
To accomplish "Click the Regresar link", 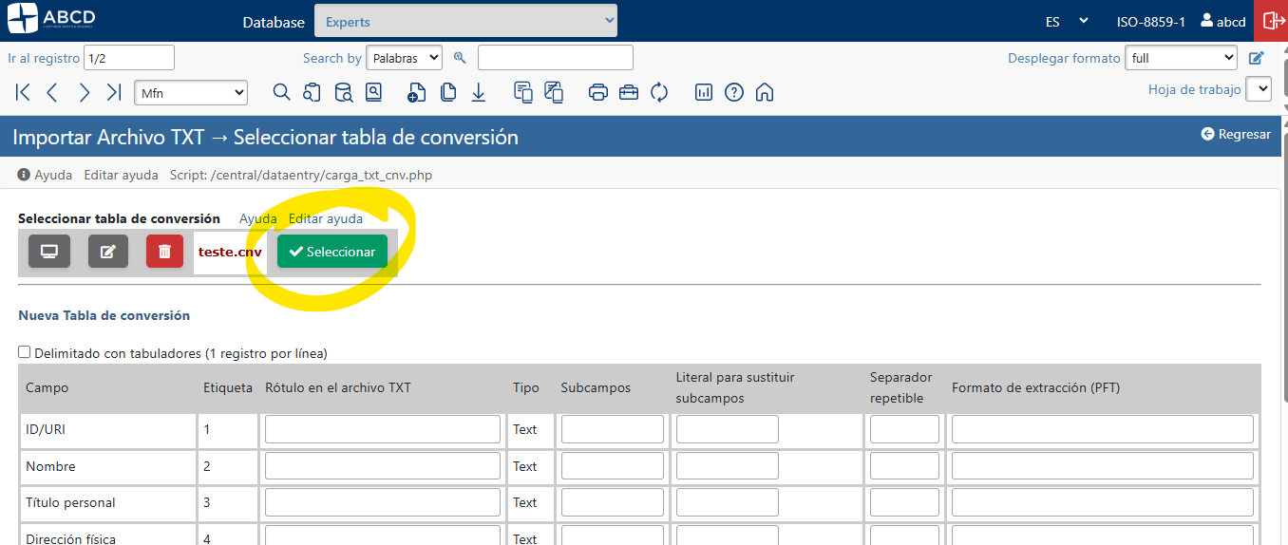I will [1236, 134].
